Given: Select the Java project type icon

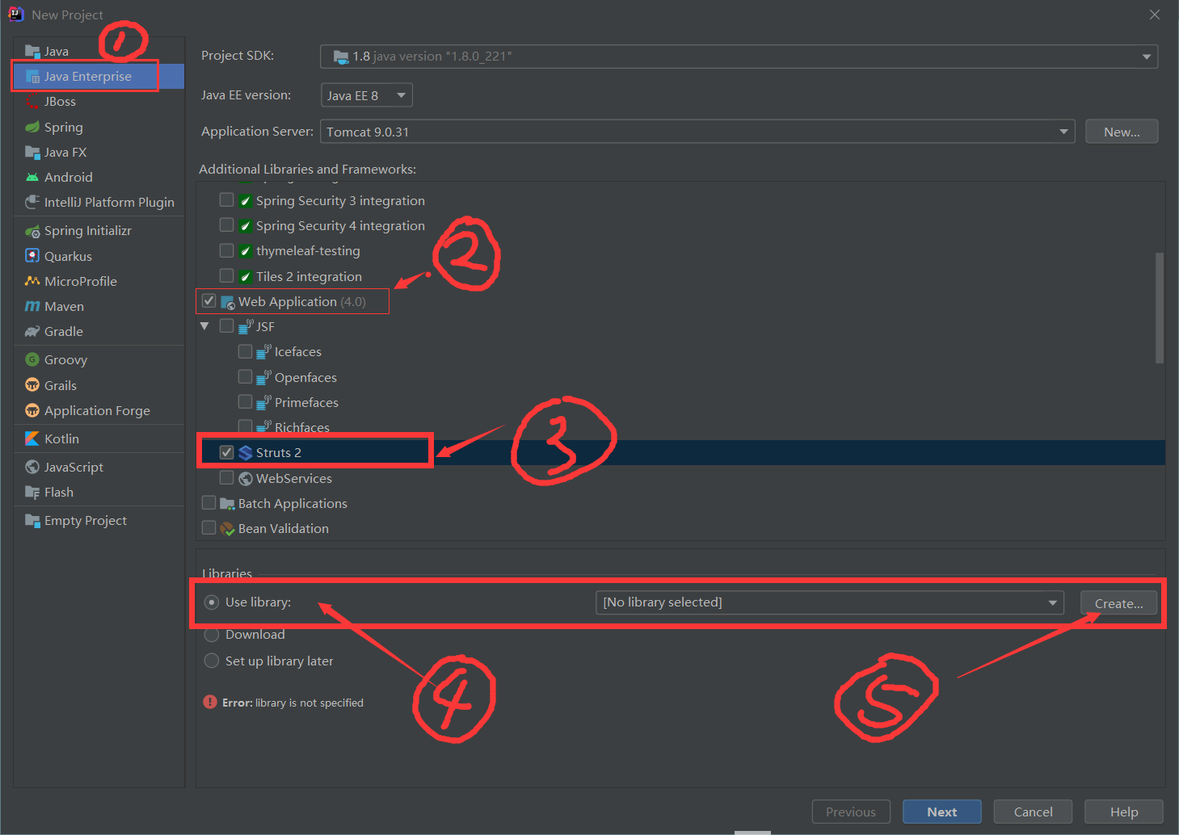Looking at the screenshot, I should [x=32, y=52].
